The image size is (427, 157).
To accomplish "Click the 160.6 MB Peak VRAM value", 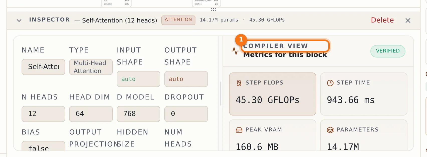I will click(257, 147).
